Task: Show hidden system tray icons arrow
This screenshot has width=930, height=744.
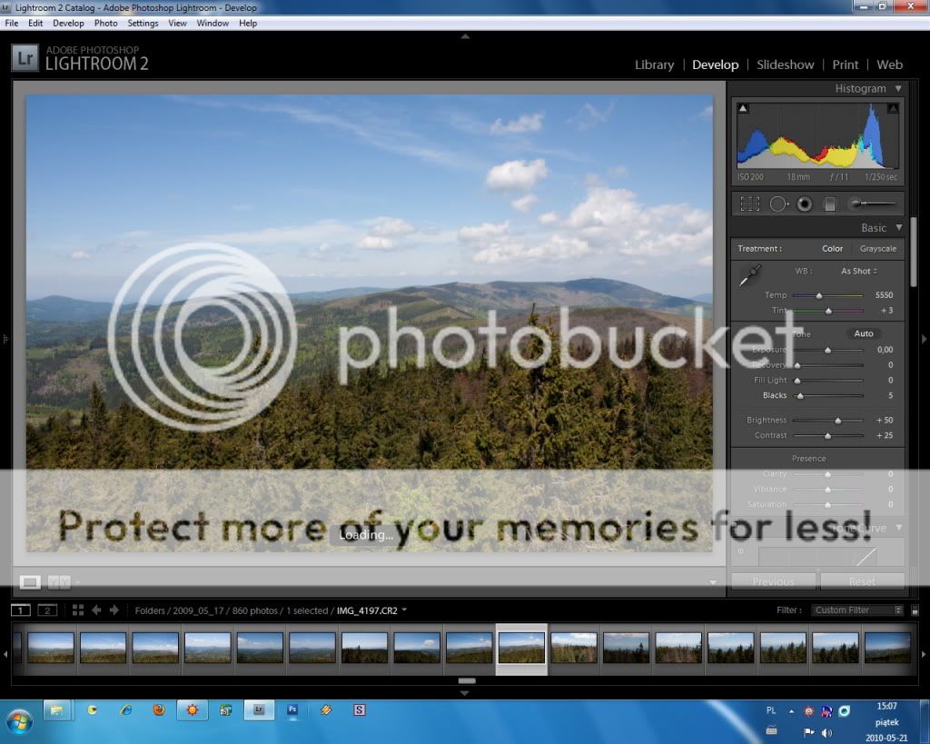Action: (791, 710)
